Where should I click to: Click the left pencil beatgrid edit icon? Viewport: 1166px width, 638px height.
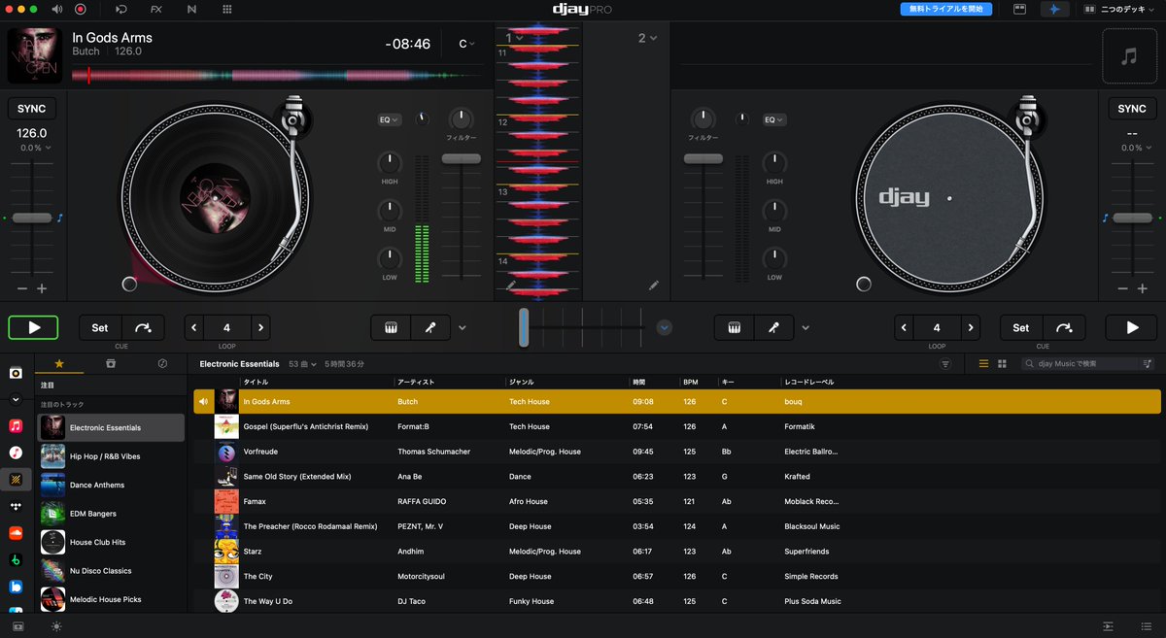pos(512,285)
